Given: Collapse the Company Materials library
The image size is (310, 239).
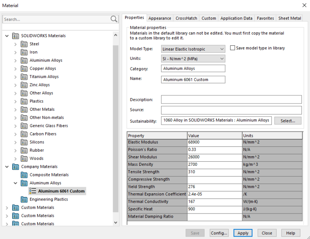Looking at the screenshot, I should [x=7, y=167].
